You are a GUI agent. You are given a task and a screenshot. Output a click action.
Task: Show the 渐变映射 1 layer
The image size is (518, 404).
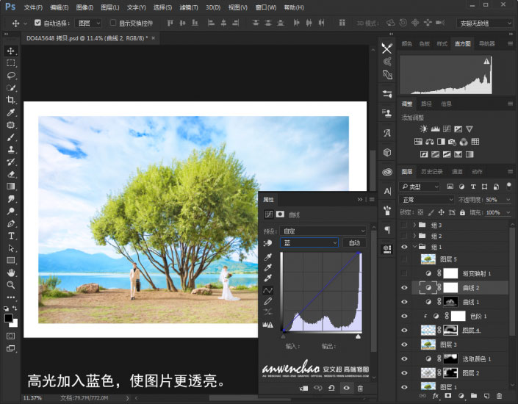(x=404, y=273)
